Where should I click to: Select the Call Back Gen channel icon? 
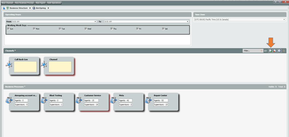point(9,65)
